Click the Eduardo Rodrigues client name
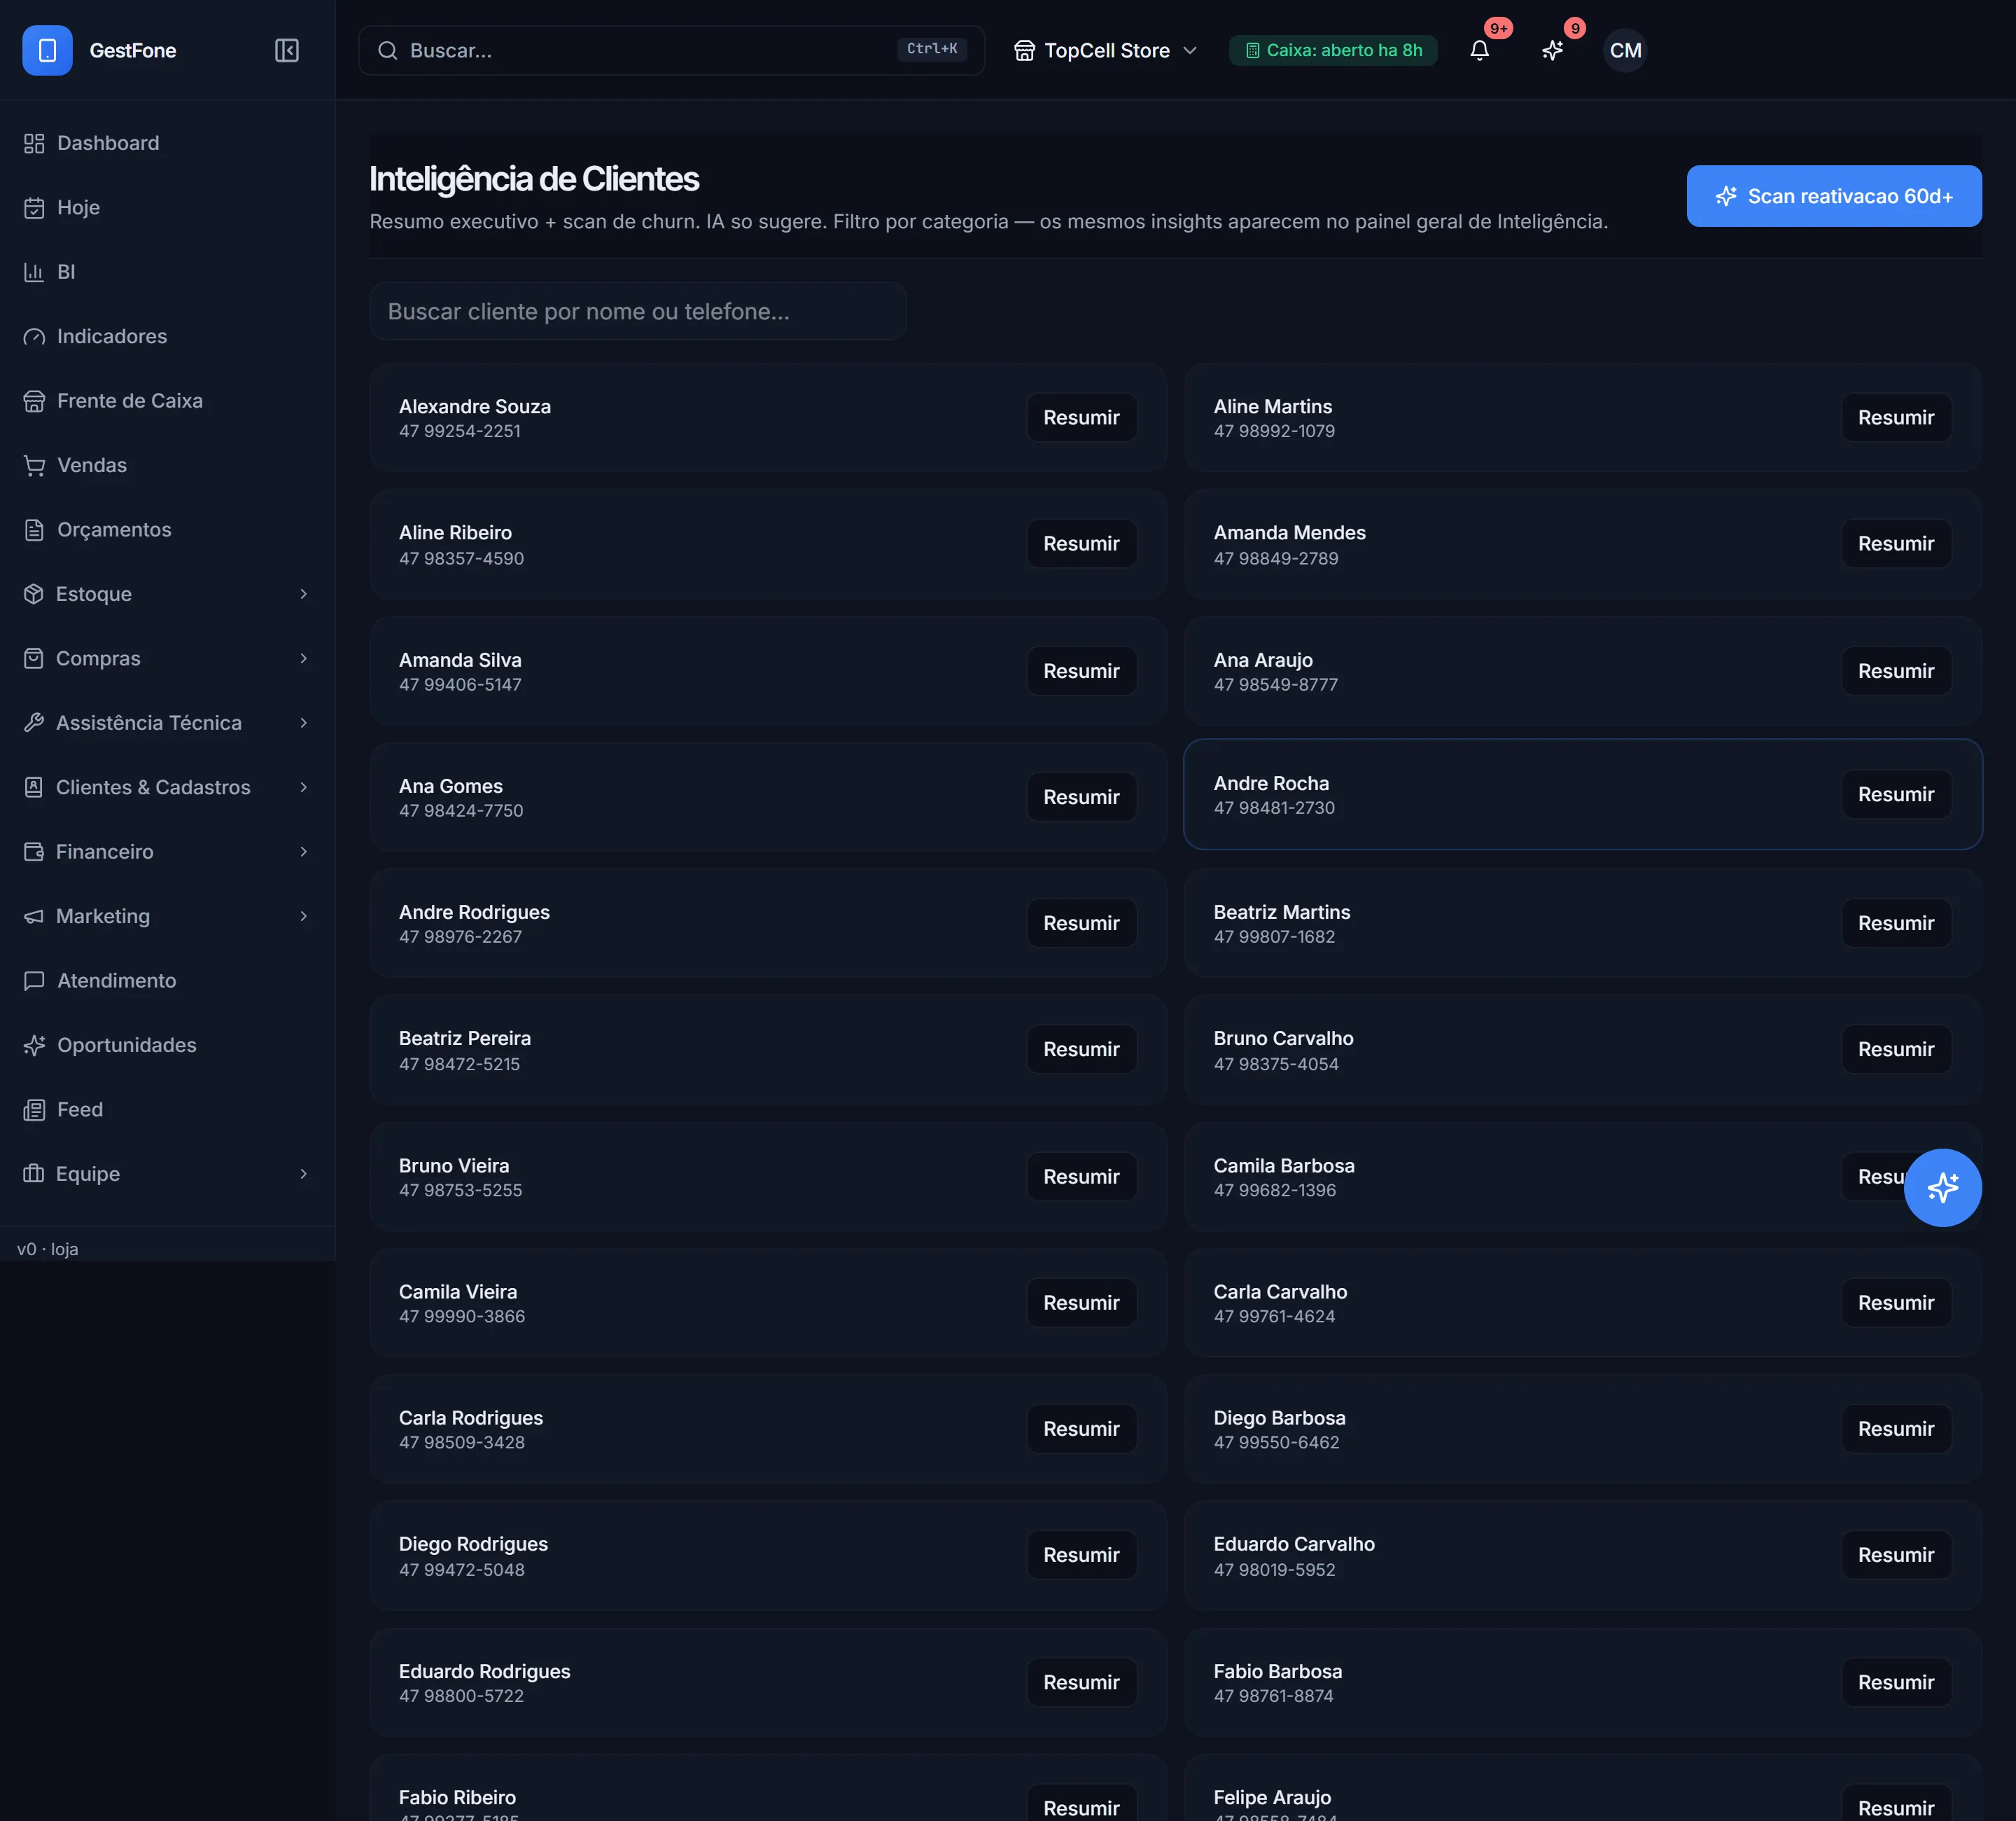The height and width of the screenshot is (1821, 2016). coord(484,1671)
